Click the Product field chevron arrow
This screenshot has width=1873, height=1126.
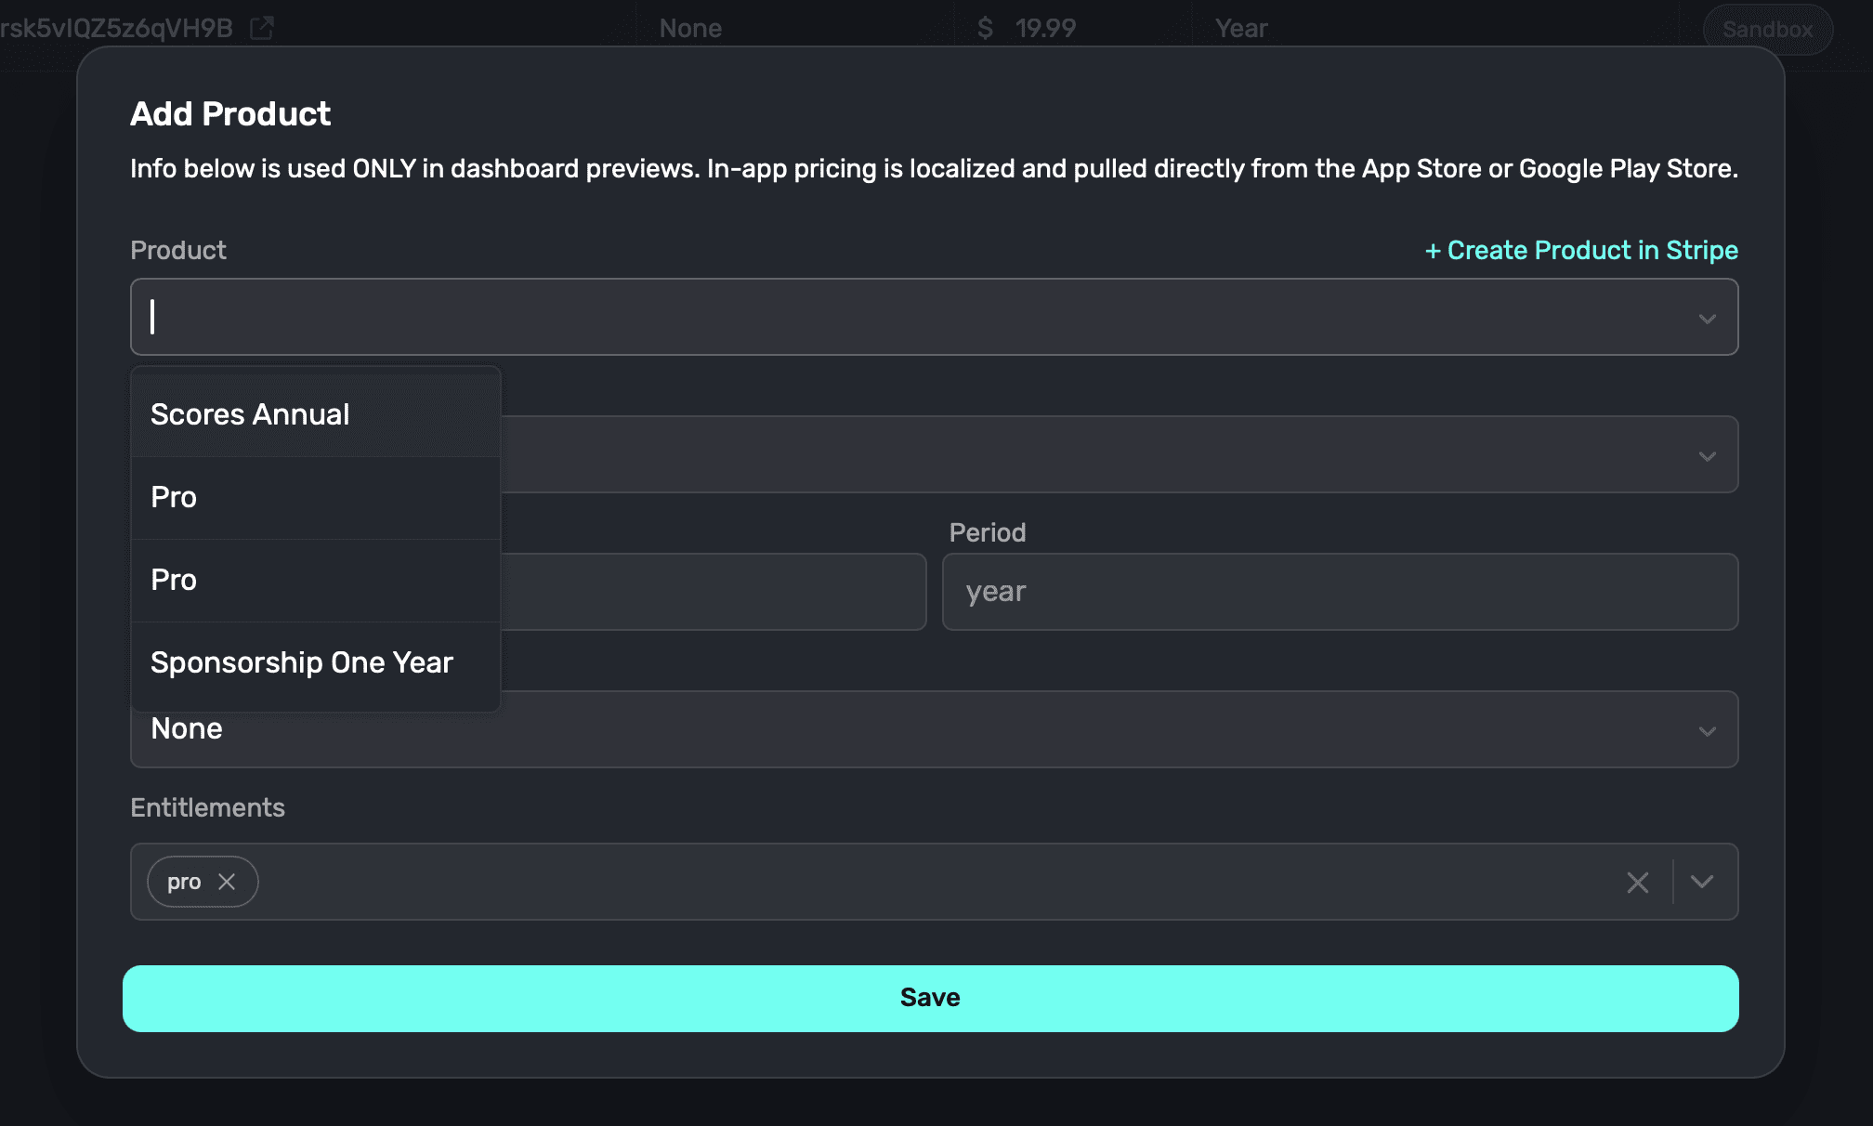point(1707,319)
